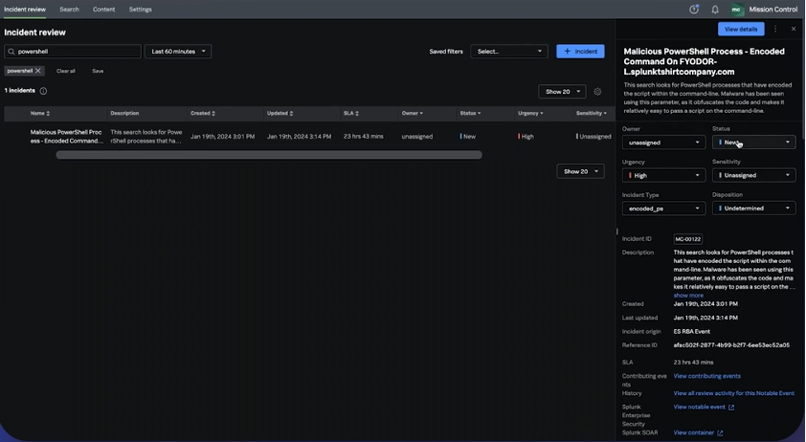Click the powershell search input field
806x442 pixels.
[77, 52]
